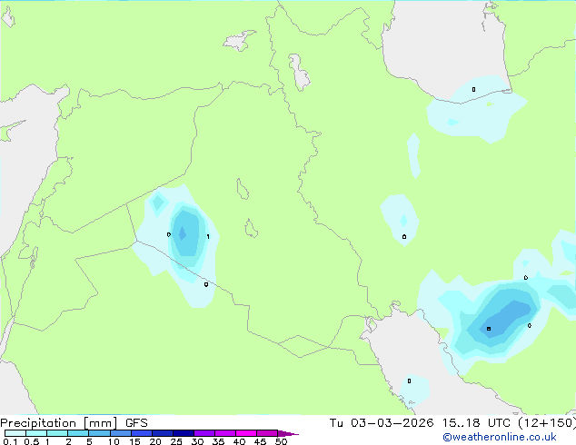The width and height of the screenshot is (576, 445).
Task: Click the darkest blue precipitation core in western Iraq
Action: 183,233
